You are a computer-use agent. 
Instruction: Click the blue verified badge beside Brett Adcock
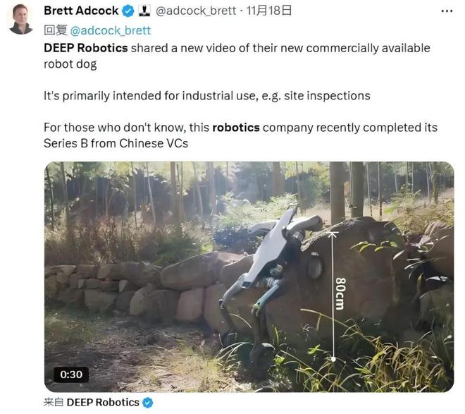pos(128,11)
